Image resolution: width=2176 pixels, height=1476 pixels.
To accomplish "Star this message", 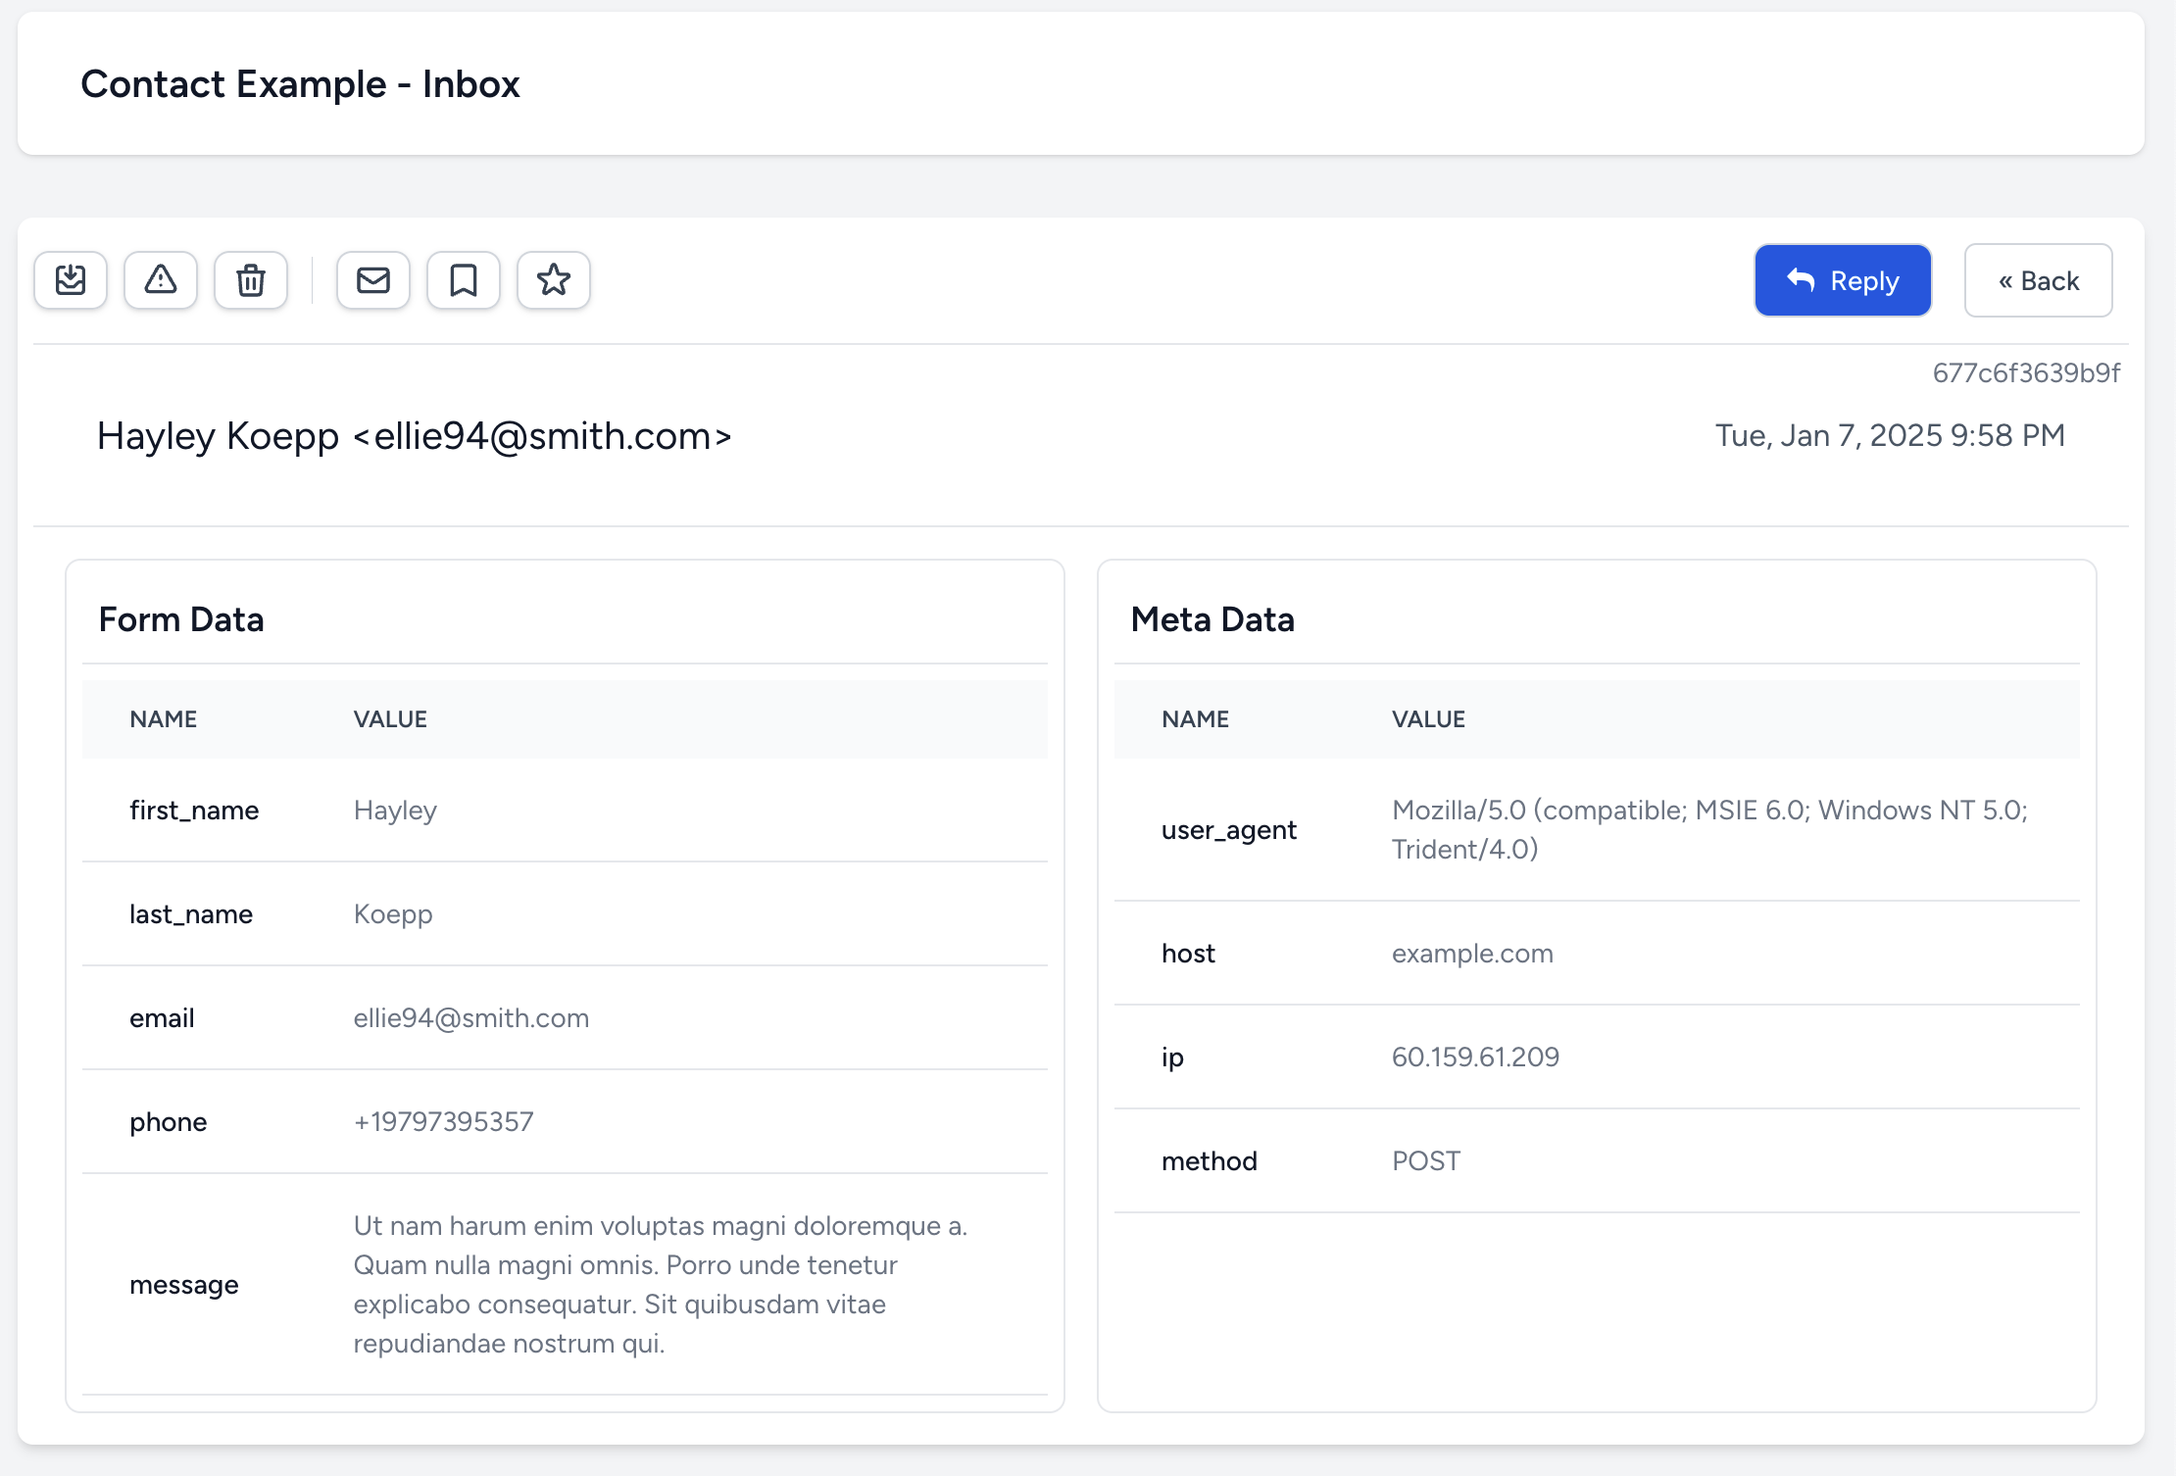I will tap(554, 280).
